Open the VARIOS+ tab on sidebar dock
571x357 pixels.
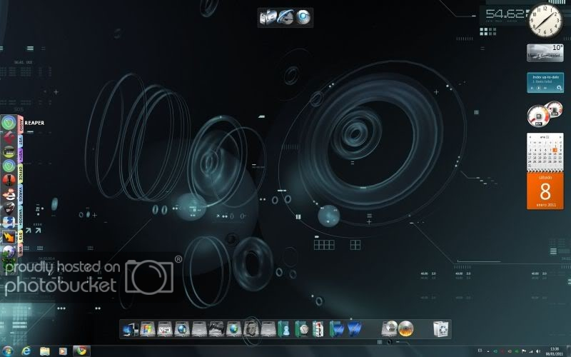(21, 216)
